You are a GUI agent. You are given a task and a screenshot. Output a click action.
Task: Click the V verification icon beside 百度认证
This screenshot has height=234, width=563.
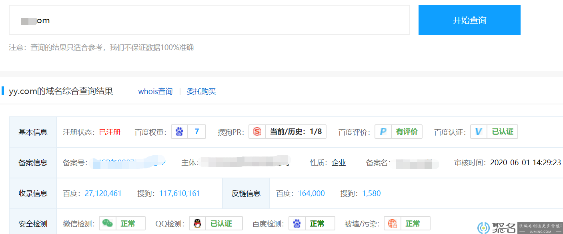pos(479,132)
